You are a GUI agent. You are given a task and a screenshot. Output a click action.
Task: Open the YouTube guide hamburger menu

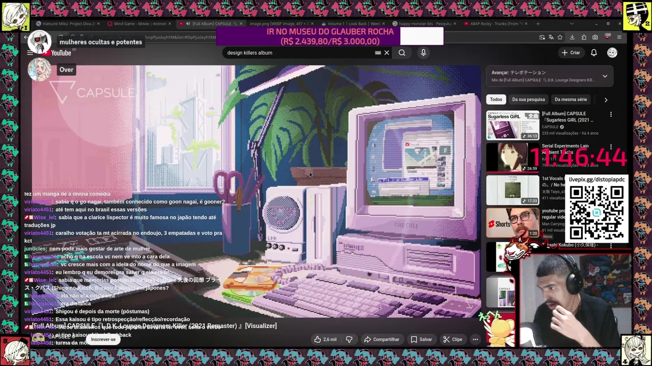(30, 53)
